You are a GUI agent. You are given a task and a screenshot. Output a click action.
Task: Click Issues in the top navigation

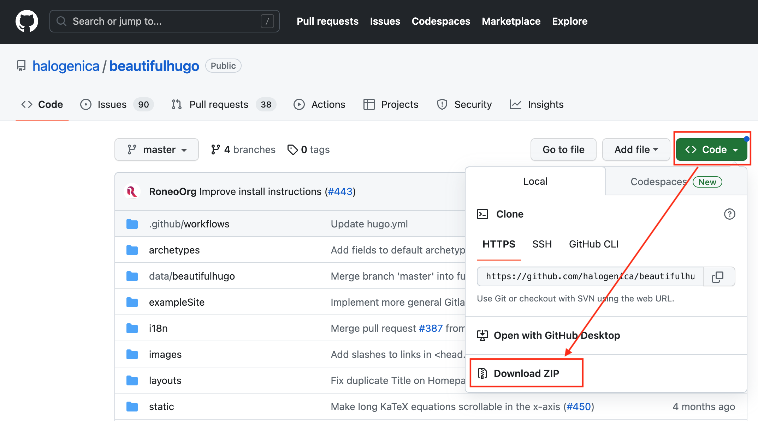coord(385,21)
